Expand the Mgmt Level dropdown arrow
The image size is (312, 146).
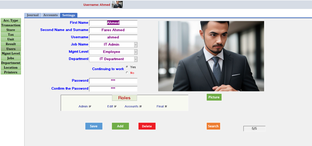(136, 52)
